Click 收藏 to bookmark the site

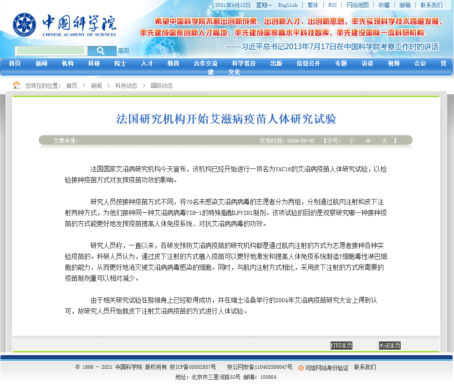click(384, 5)
